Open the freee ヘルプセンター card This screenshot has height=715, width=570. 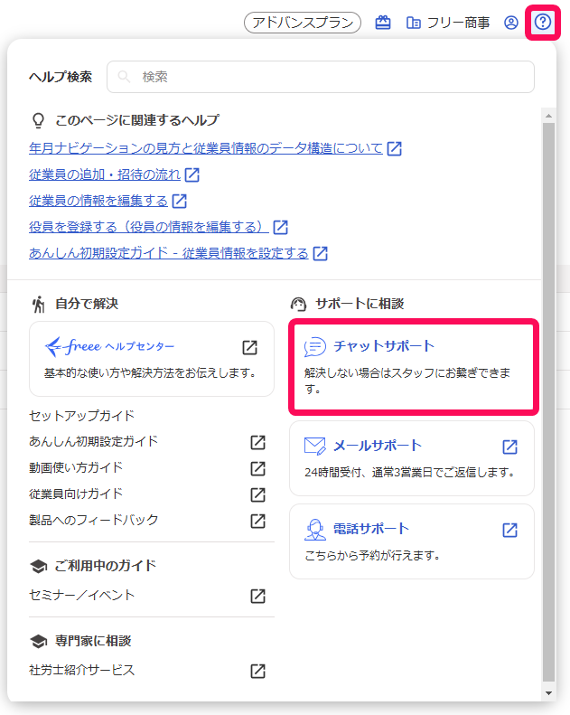pos(151,359)
